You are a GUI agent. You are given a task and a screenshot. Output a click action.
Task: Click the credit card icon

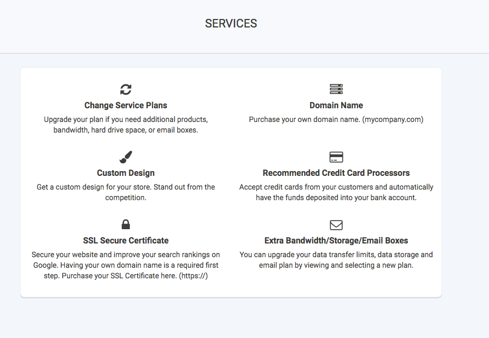336,157
